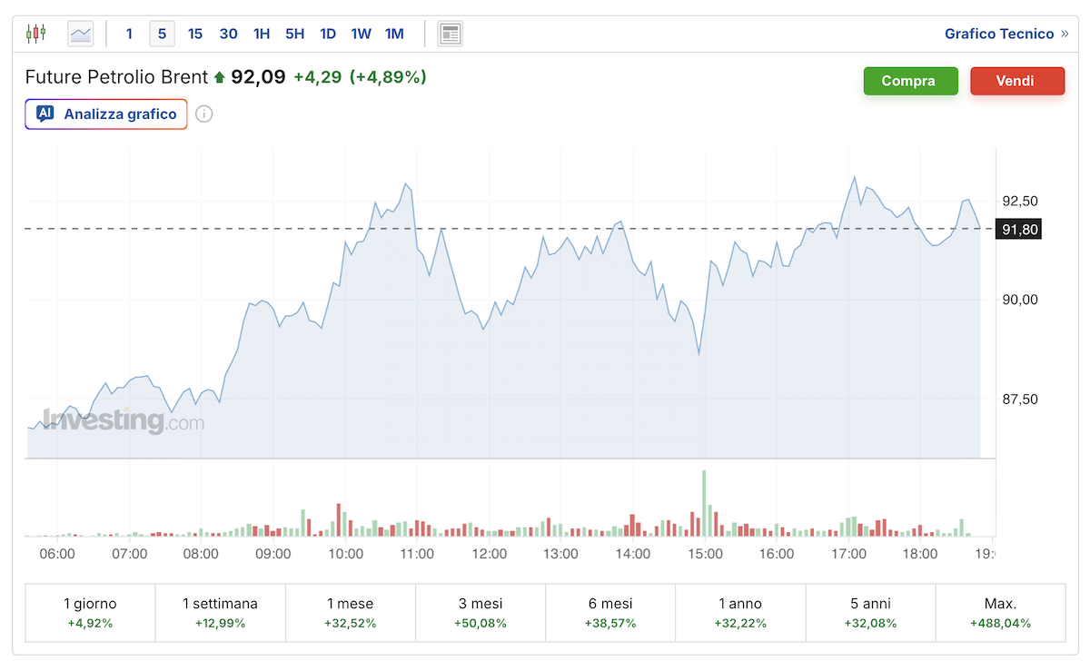
Task: Click the 91,80 price marker label
Action: coord(1019,230)
